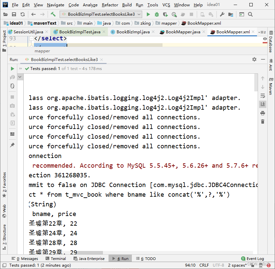The width and height of the screenshot is (275, 269).
Task: Run test with Coverage icon
Action: click(165, 14)
